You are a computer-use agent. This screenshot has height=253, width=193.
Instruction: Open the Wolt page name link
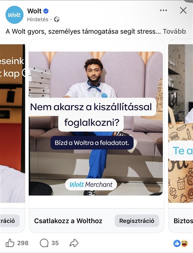[34, 11]
